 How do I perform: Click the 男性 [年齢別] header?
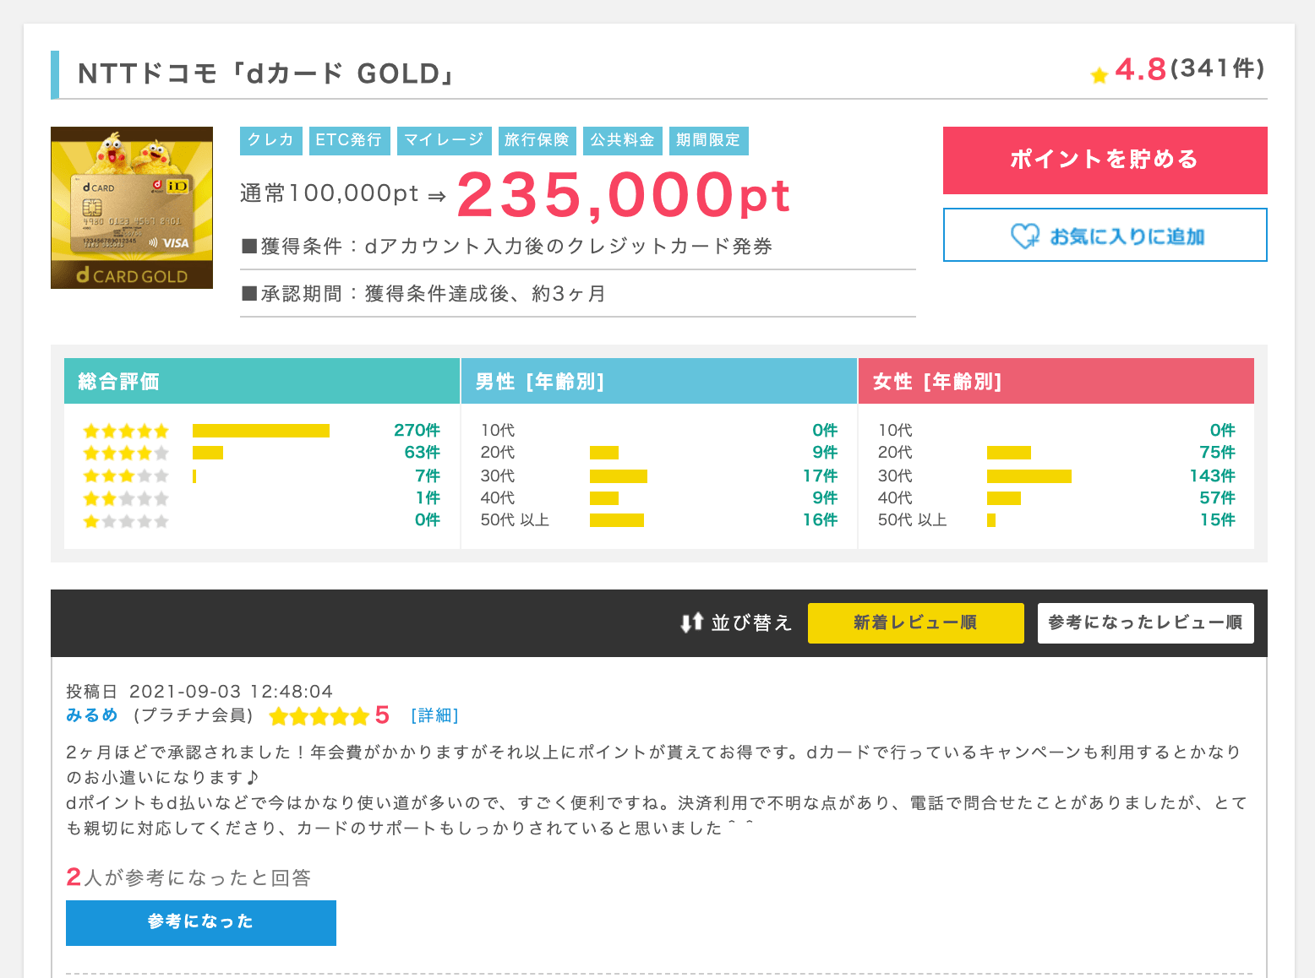[659, 382]
